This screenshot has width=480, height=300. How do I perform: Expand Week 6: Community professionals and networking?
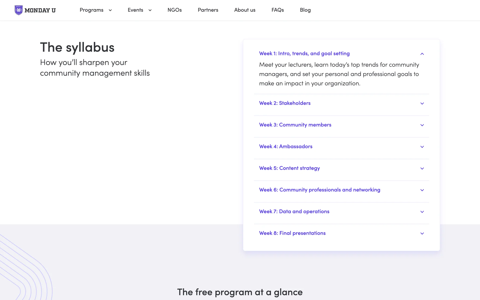pos(319,190)
